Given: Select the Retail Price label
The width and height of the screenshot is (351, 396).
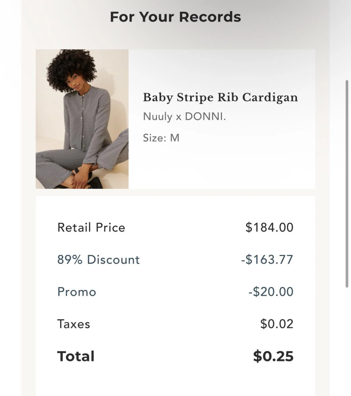Looking at the screenshot, I should pos(91,227).
